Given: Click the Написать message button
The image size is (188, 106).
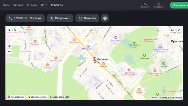Looking at the screenshot, I should 87,18.
